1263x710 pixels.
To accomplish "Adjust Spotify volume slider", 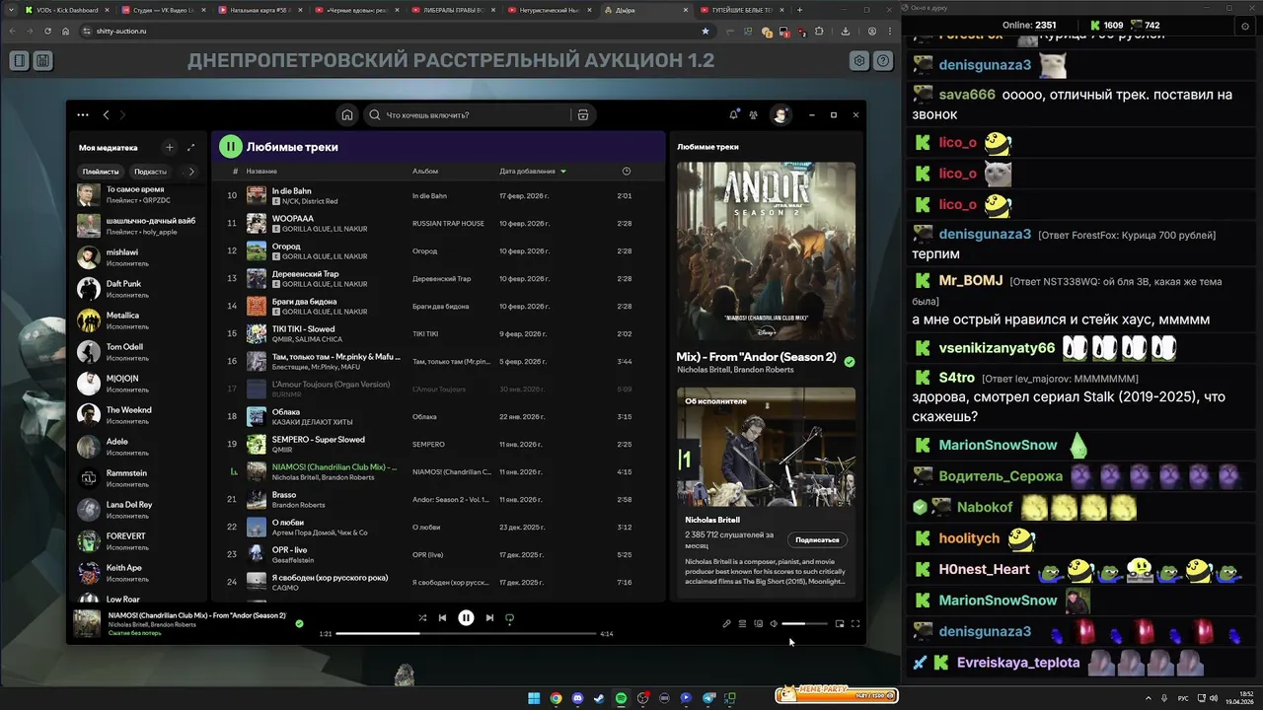I will point(805,623).
